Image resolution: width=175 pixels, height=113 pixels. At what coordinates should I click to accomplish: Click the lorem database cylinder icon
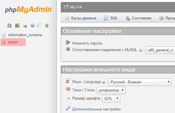click(x=3, y=42)
